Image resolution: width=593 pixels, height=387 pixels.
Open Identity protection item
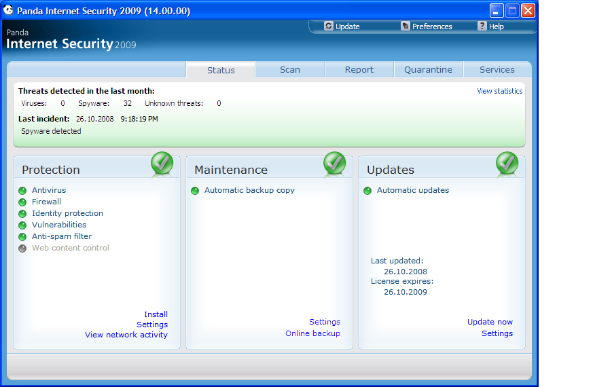point(67,213)
